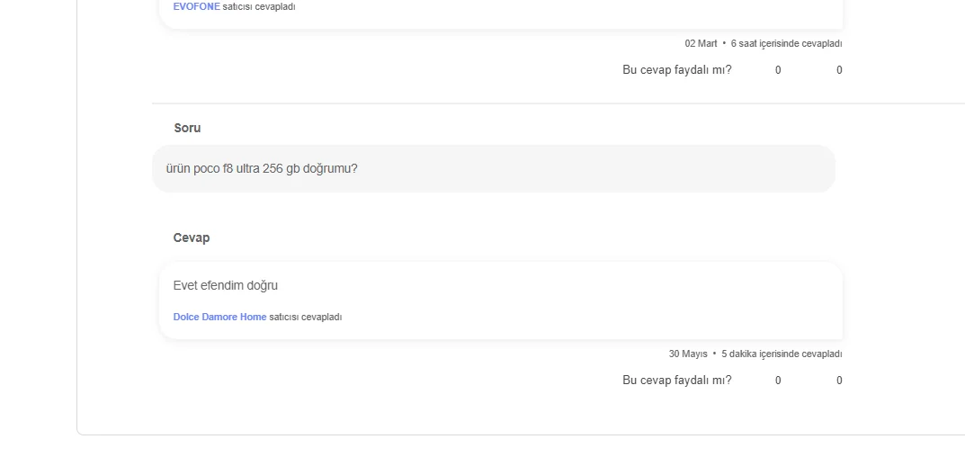Open the EVOFONE seller link

(196, 7)
